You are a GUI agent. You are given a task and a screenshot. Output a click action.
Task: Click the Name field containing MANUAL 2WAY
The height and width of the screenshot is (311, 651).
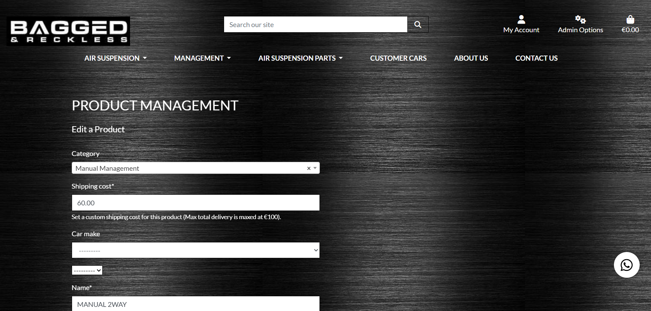[x=195, y=304]
